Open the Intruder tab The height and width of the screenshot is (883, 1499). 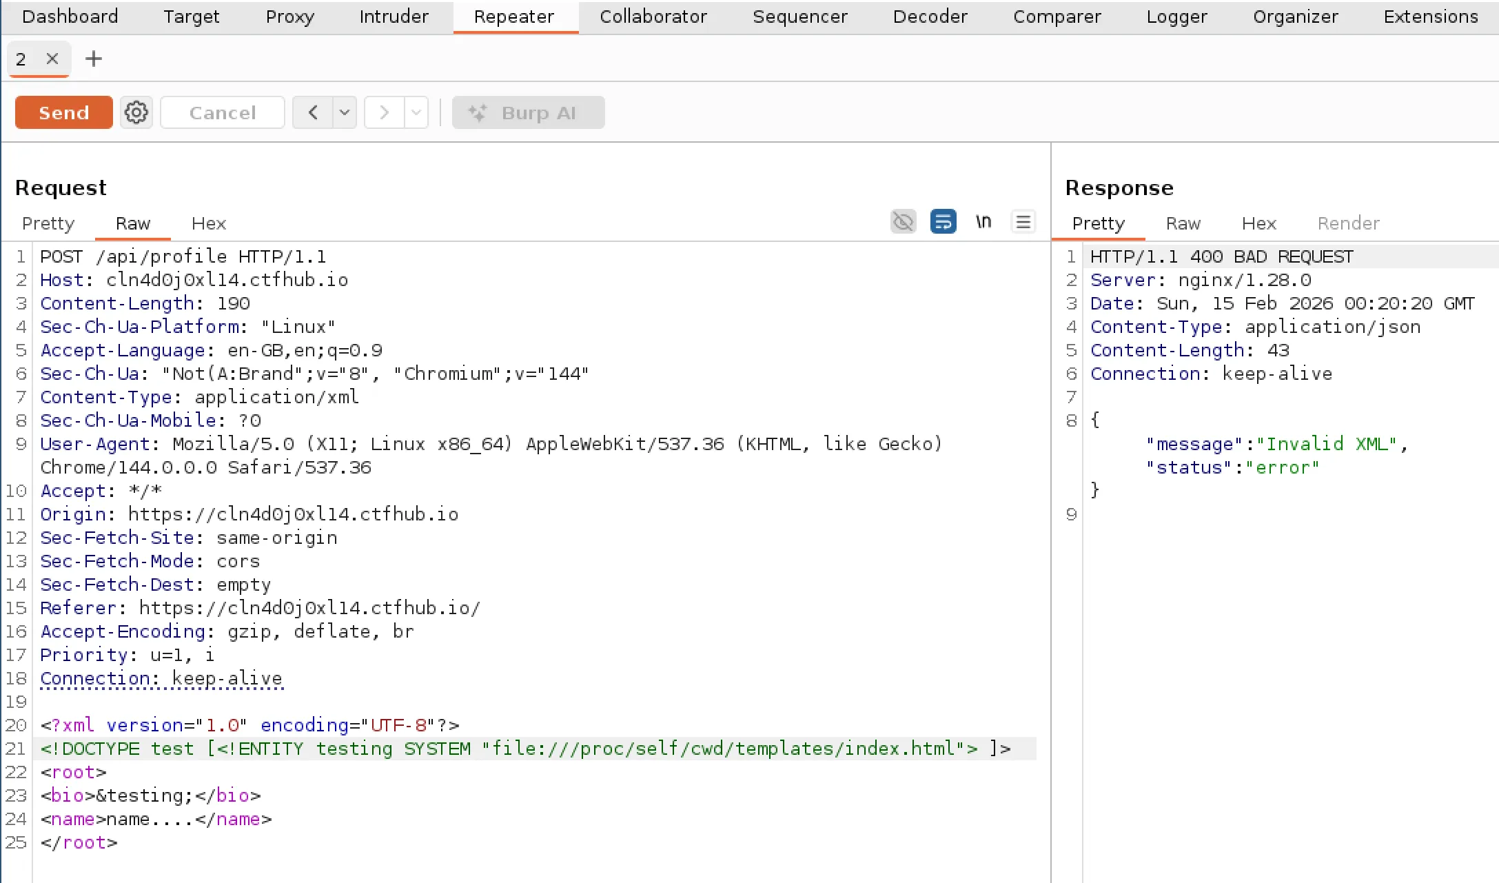coord(394,17)
